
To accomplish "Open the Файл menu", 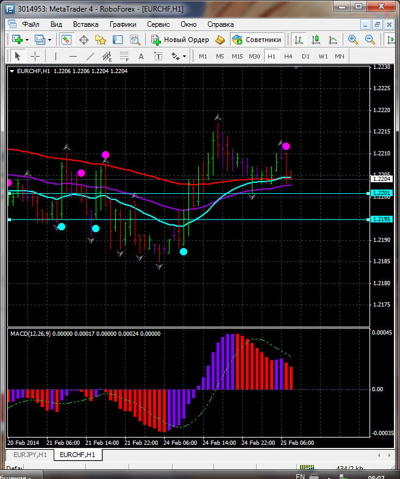I will [30, 24].
